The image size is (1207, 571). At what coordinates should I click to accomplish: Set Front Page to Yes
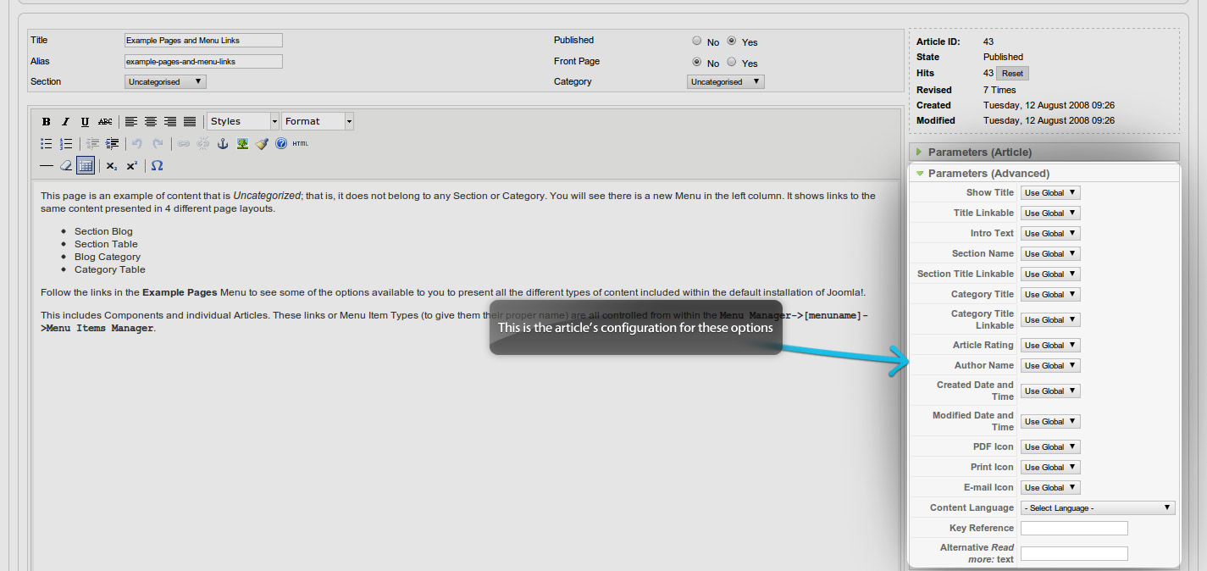click(x=732, y=62)
